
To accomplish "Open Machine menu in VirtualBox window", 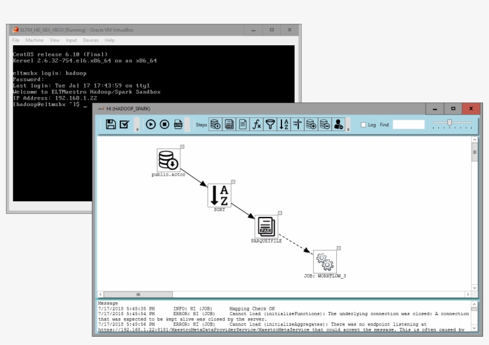I will (x=35, y=40).
